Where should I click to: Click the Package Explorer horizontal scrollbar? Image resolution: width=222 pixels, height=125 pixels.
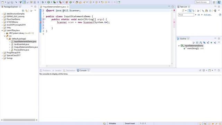pyautogui.click(x=19, y=120)
